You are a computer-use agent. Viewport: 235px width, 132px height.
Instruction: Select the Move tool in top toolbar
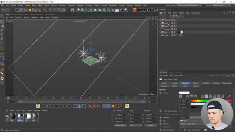[x=21, y=10]
